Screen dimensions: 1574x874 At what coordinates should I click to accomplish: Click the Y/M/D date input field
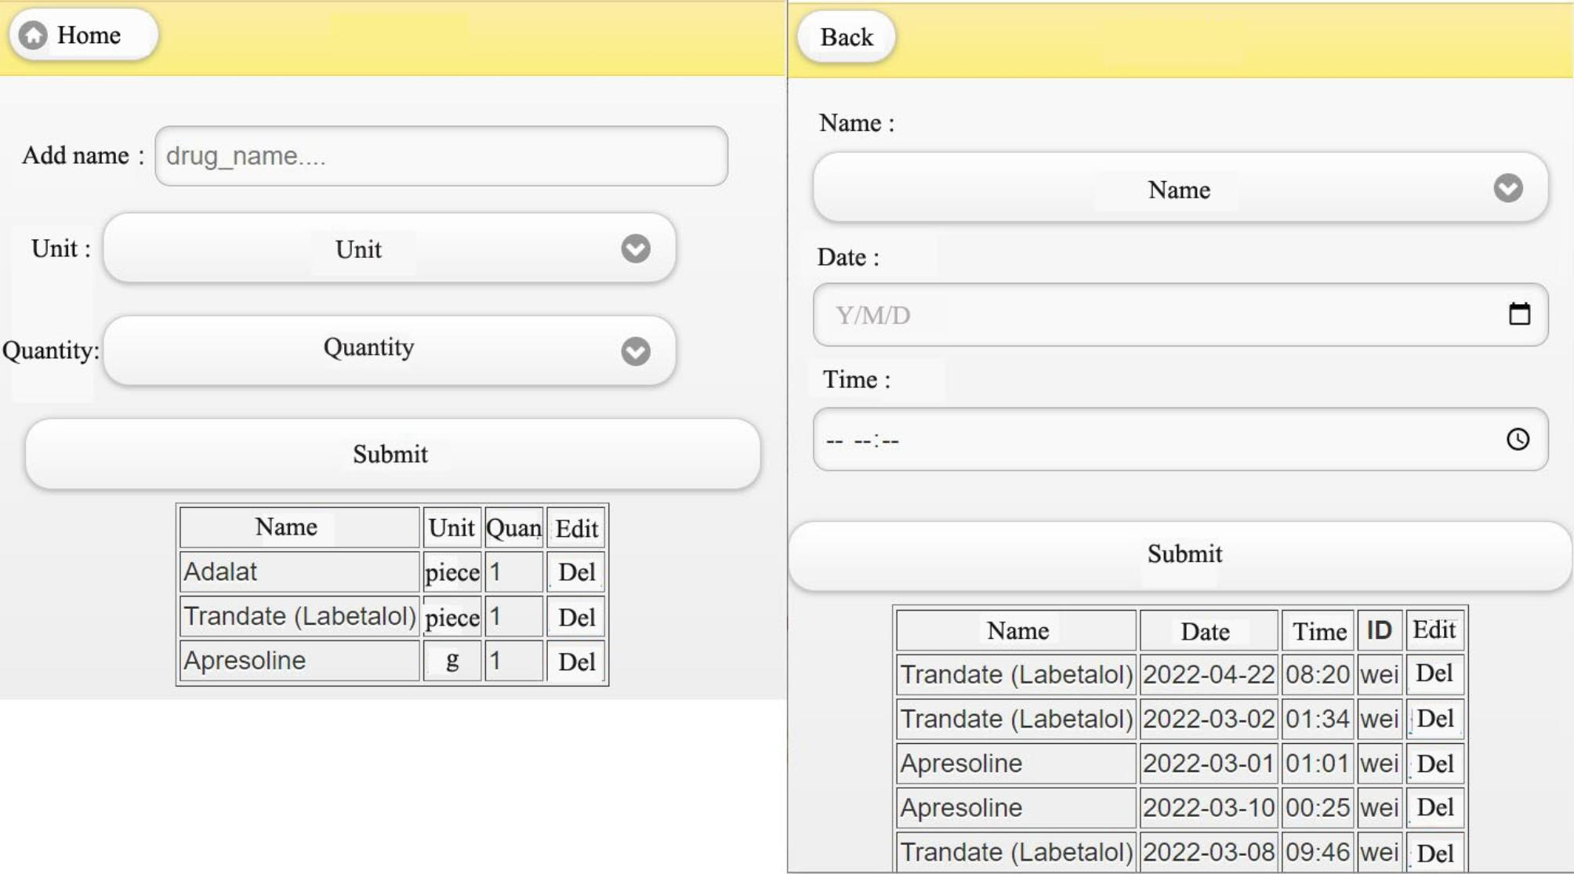click(1180, 314)
